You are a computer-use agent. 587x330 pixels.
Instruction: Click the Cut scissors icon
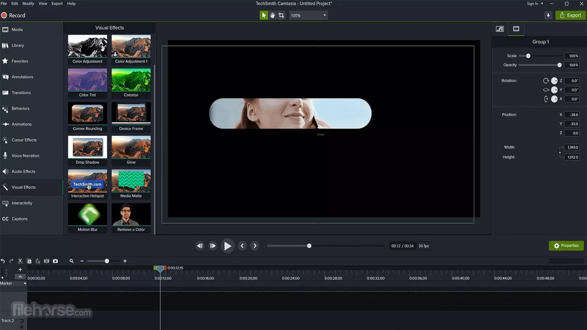point(20,261)
